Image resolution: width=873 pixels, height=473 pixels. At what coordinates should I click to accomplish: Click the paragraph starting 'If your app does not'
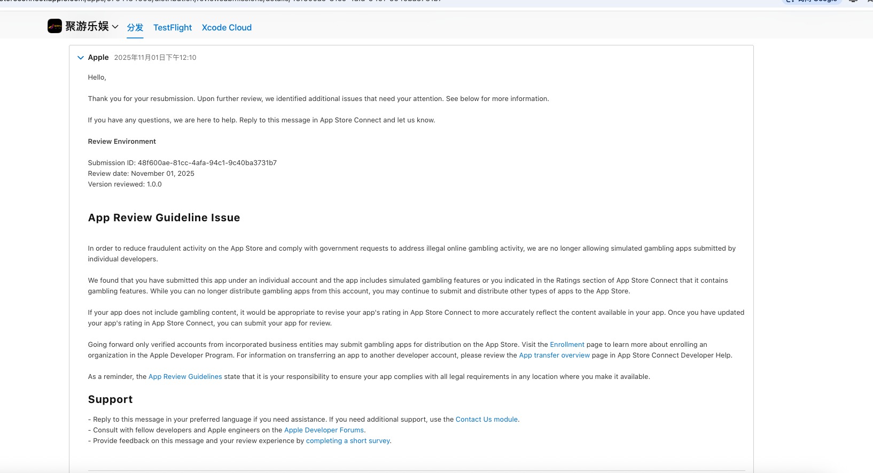tap(416, 318)
